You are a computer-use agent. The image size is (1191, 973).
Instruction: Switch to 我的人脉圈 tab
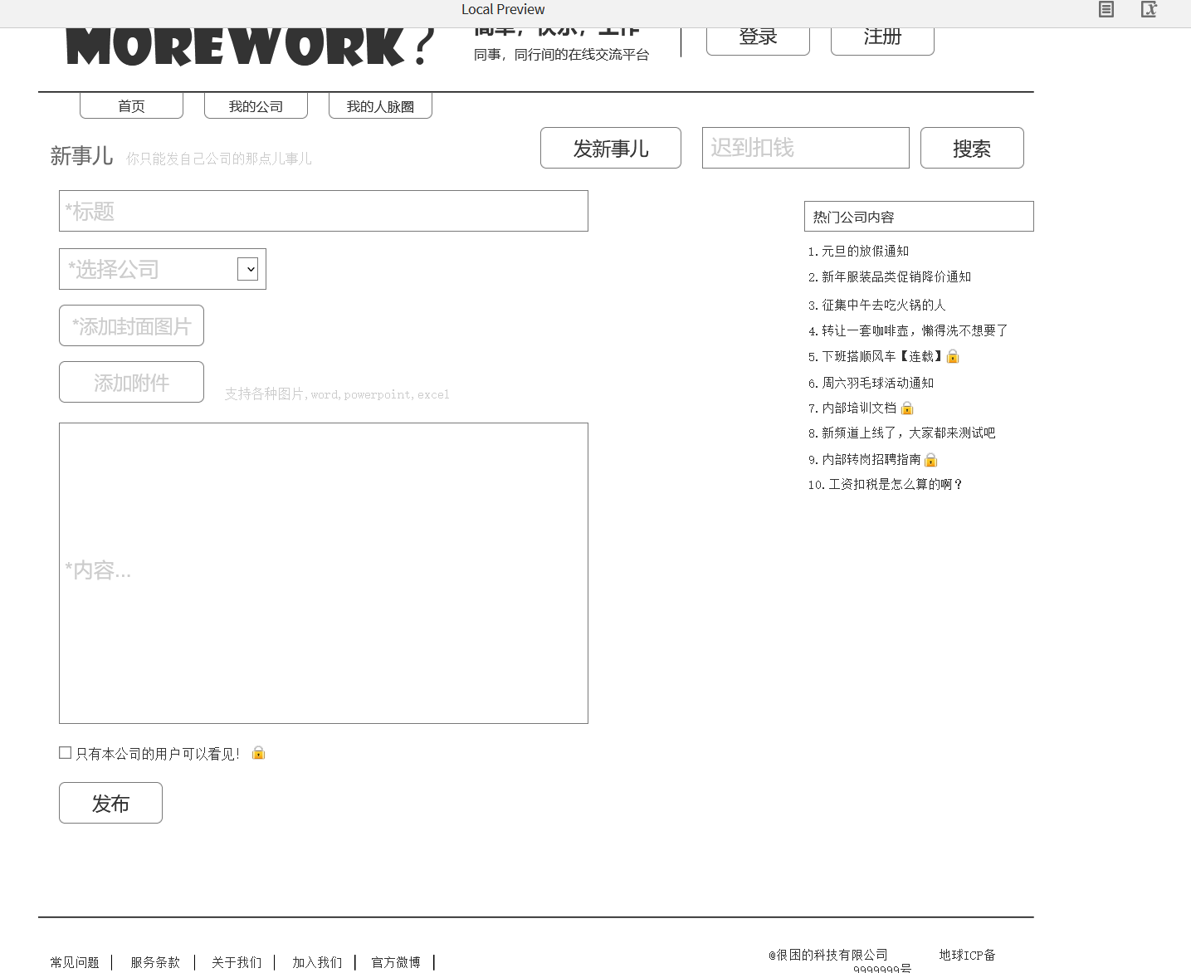[380, 105]
